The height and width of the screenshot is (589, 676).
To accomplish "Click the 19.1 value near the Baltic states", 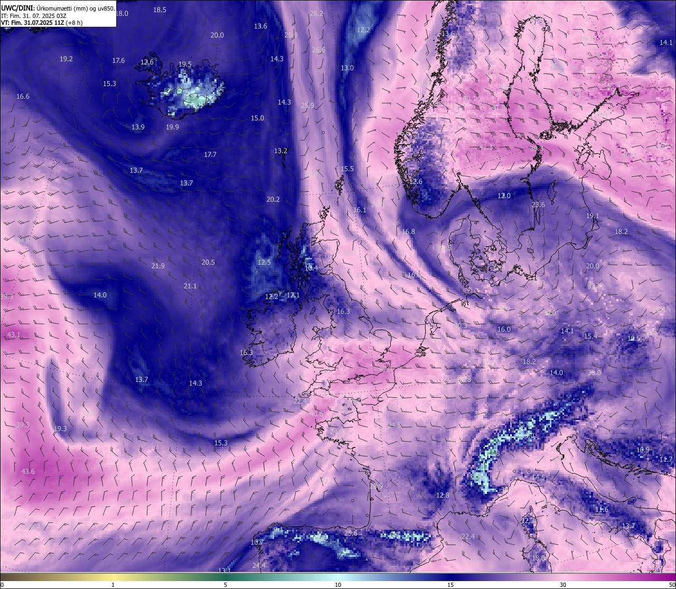I will click(593, 216).
